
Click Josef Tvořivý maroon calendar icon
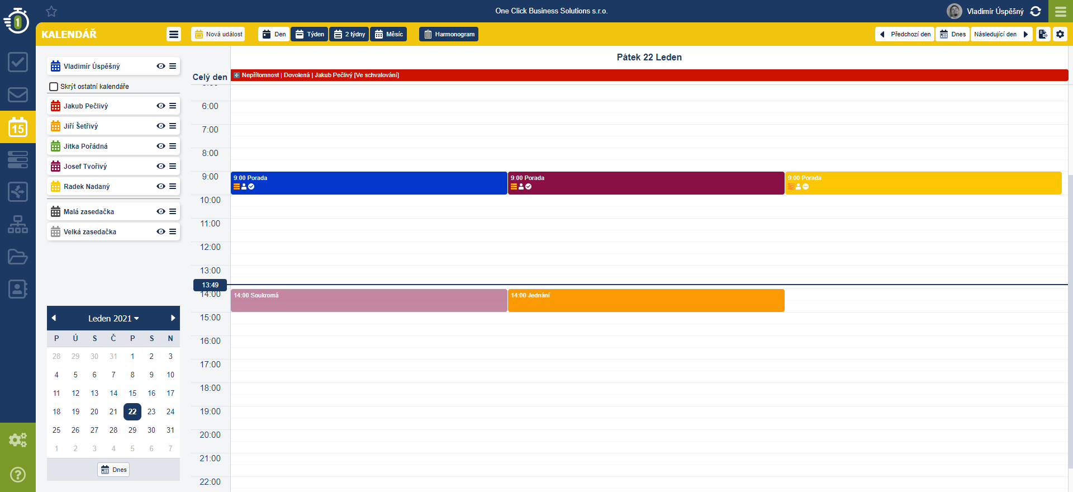click(55, 166)
